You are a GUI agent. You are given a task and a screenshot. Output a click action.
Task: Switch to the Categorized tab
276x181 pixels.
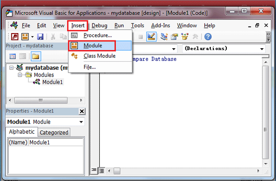pyautogui.click(x=54, y=132)
